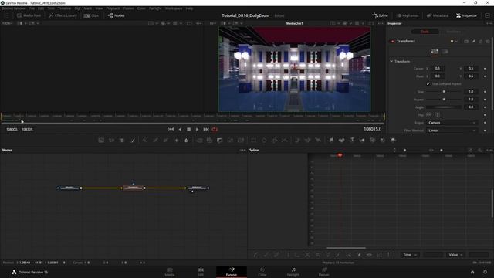The height and width of the screenshot is (278, 494).
Task: Uncheck Use Size and Aspect
Action: click(x=428, y=84)
